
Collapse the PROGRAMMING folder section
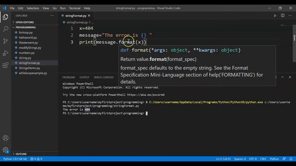[25, 27]
